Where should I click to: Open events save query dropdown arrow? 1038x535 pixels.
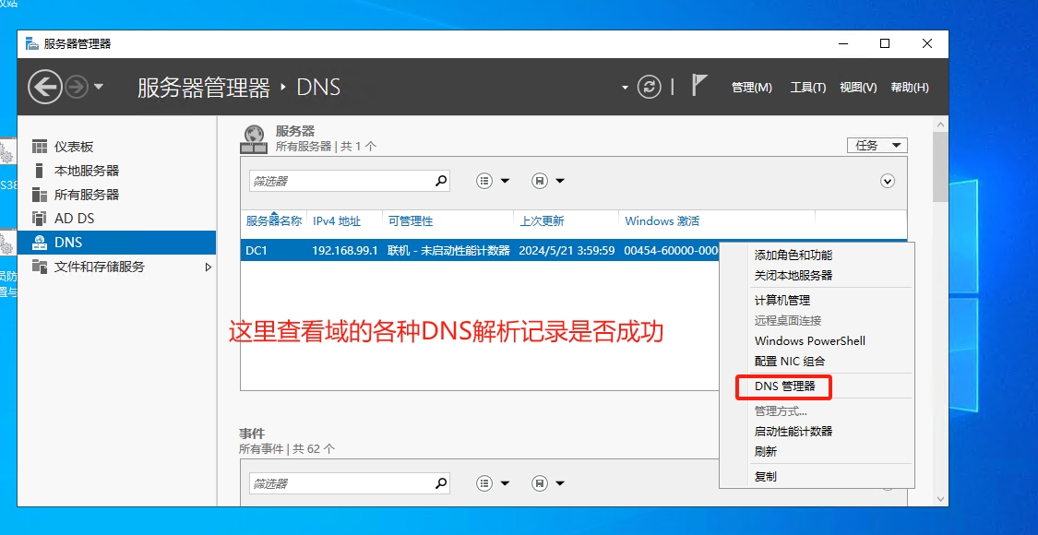click(559, 483)
